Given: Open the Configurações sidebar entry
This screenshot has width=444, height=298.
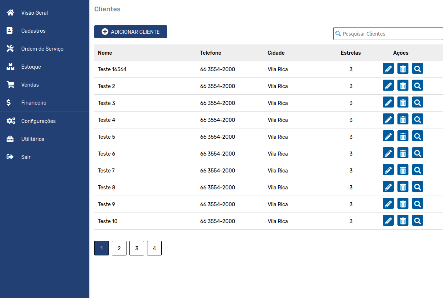Looking at the screenshot, I should coord(44,121).
